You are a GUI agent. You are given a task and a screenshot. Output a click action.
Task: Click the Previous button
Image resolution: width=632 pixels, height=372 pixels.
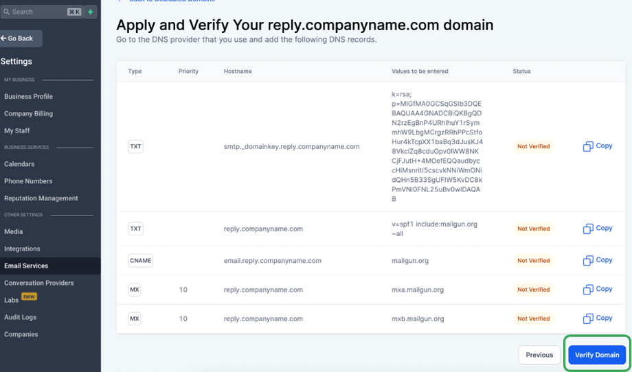[x=539, y=355]
